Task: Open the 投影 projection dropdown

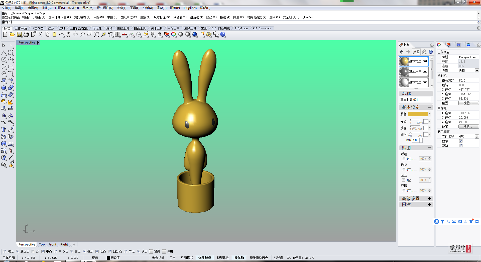Action: 477,71
